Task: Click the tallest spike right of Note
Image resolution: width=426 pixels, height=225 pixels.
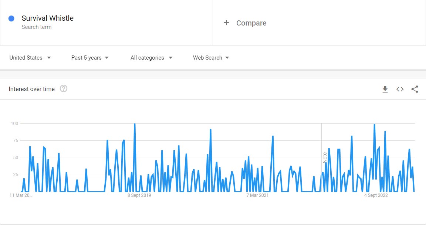Action: point(375,125)
